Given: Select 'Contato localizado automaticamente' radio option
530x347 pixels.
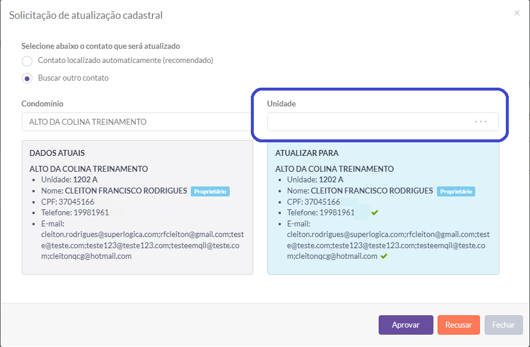Looking at the screenshot, I should click(x=27, y=61).
